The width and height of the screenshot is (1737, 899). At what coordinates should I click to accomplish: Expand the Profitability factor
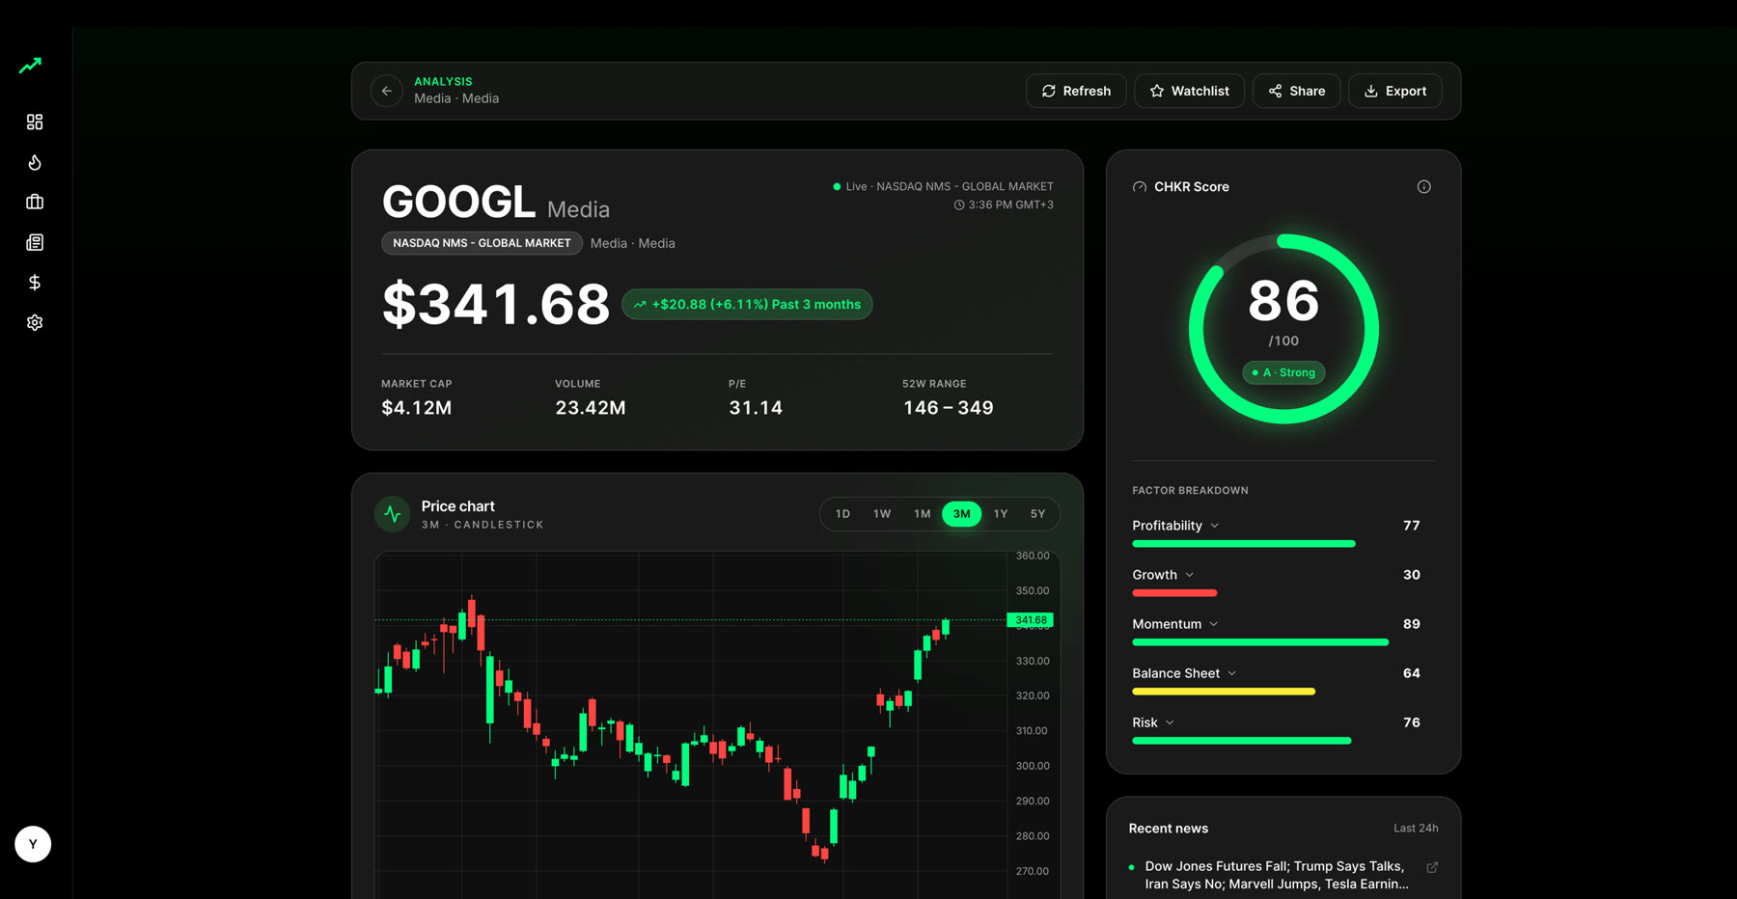point(1175,526)
